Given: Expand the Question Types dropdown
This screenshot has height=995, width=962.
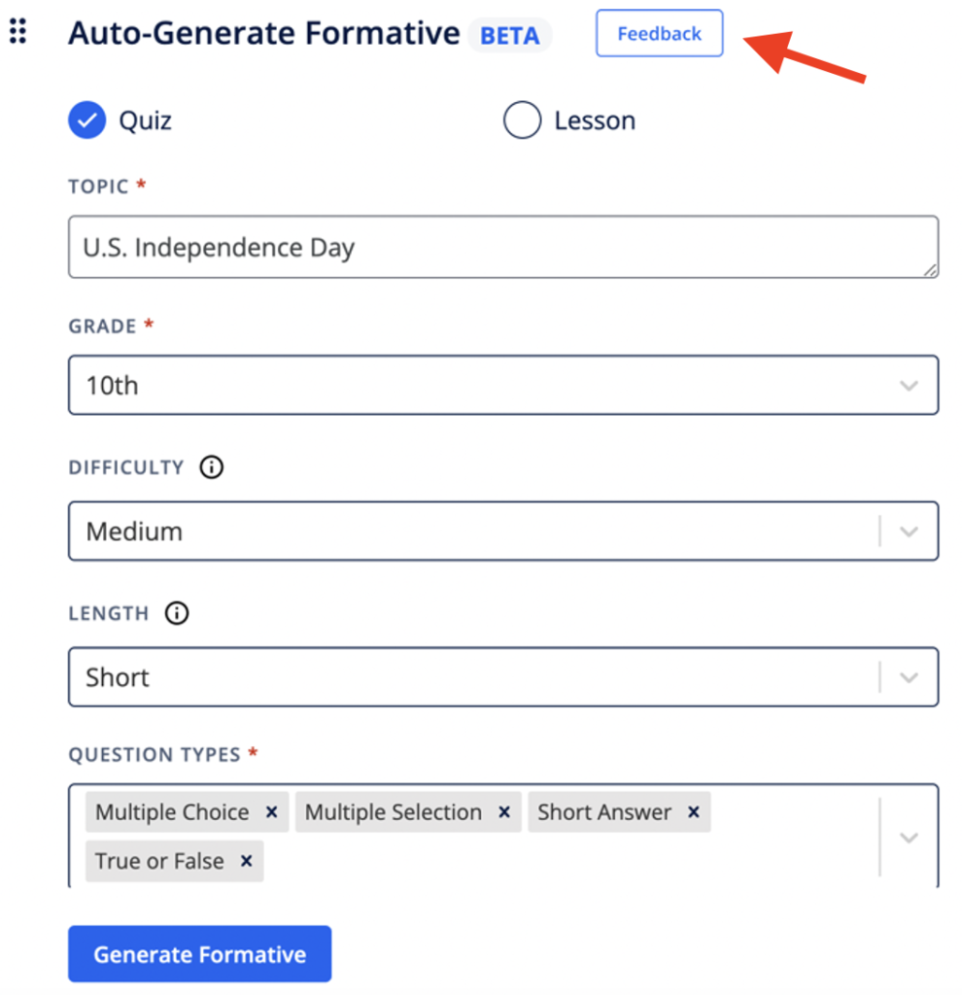Looking at the screenshot, I should tap(910, 836).
